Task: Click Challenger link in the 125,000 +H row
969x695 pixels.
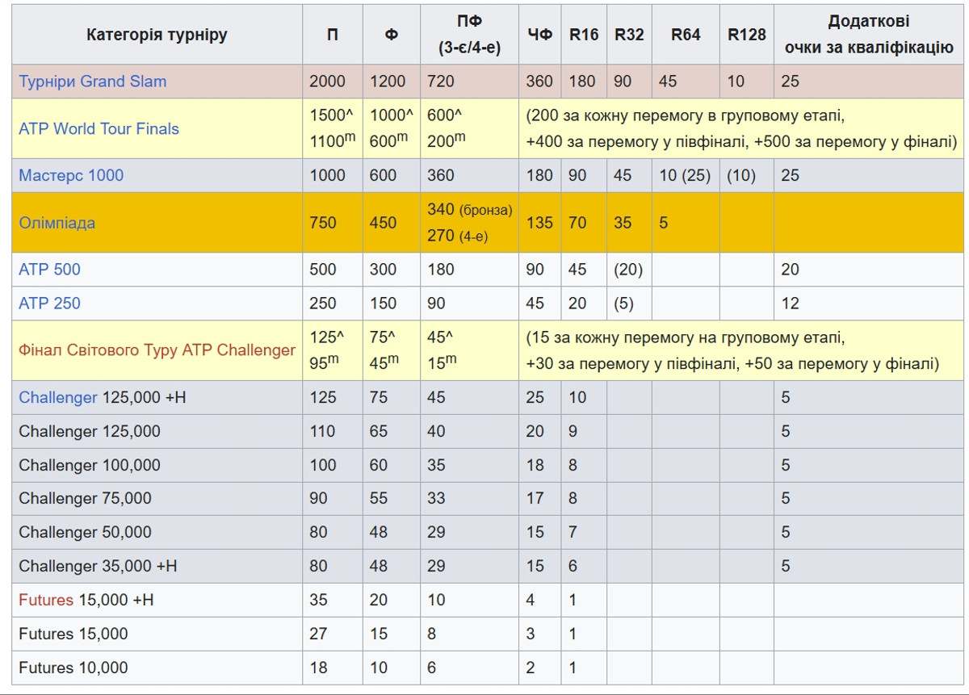Action: [x=58, y=398]
